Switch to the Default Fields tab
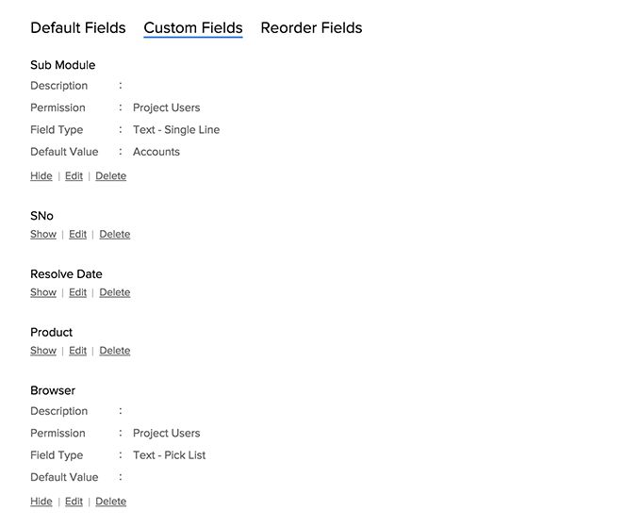 click(x=77, y=28)
